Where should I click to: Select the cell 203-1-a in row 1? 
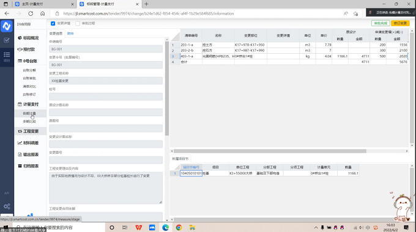pos(191,45)
